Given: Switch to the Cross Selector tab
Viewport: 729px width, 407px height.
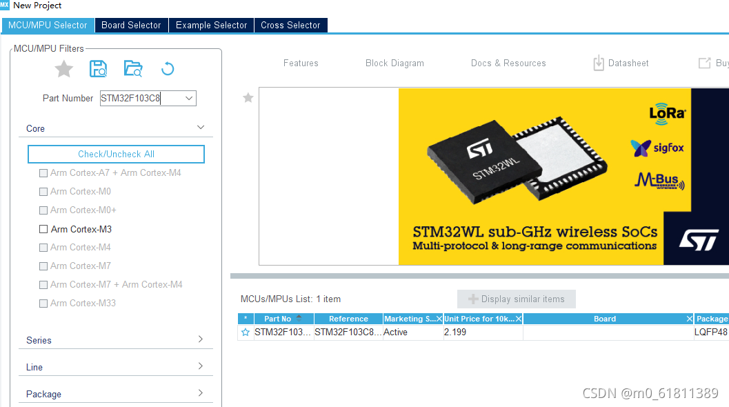Looking at the screenshot, I should pyautogui.click(x=290, y=25).
